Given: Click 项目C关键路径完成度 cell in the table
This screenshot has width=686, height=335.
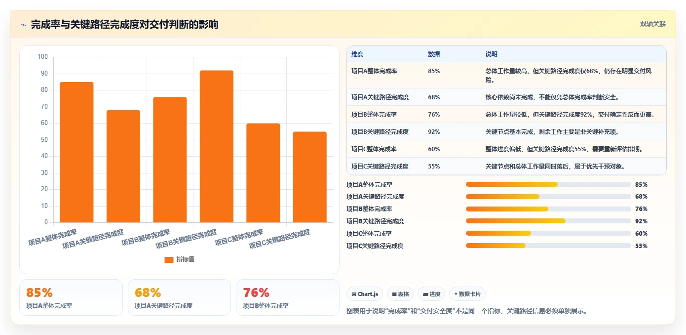Looking at the screenshot, I should click(x=380, y=167).
